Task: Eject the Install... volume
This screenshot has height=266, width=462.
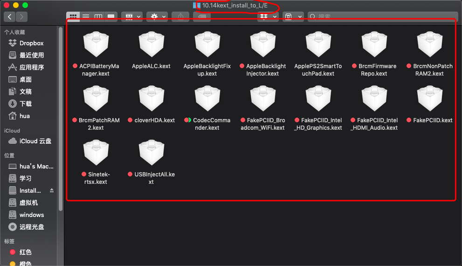Action: [x=52, y=190]
